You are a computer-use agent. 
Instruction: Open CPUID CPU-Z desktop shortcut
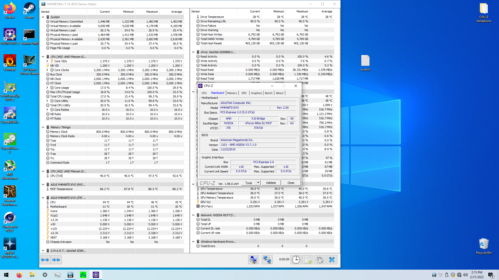(10, 37)
